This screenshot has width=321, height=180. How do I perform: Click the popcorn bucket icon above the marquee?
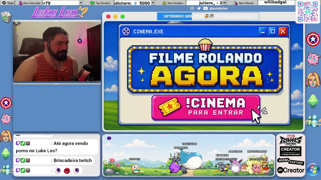pyautogui.click(x=205, y=45)
